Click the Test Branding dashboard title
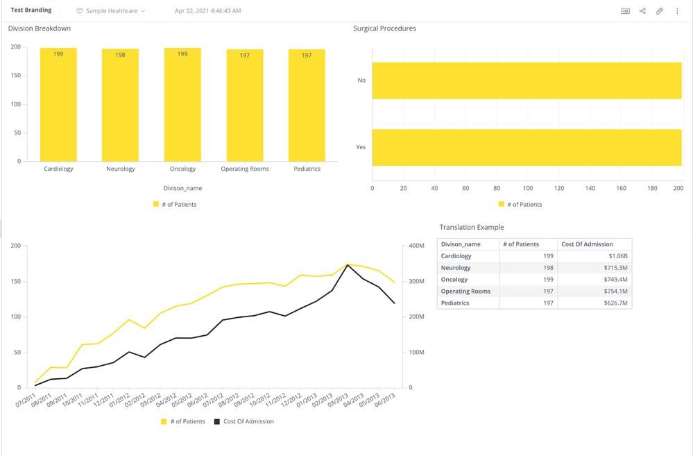The width and height of the screenshot is (693, 456). (x=31, y=10)
